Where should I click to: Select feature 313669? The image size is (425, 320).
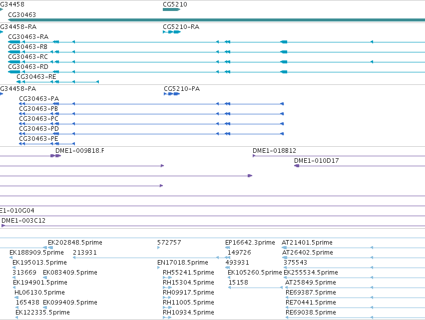[24, 273]
